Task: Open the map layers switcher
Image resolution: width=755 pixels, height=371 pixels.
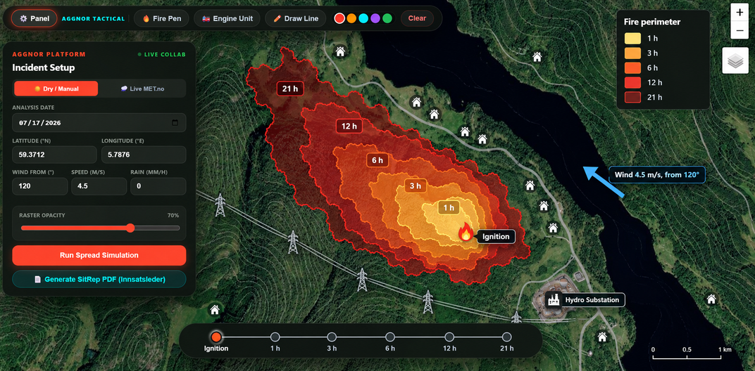Action: pyautogui.click(x=735, y=60)
